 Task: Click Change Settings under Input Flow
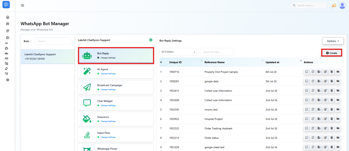108,137
